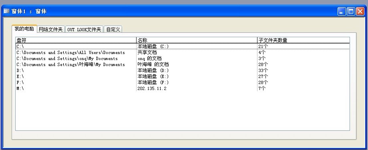The height and width of the screenshot is (150, 368).
Task: Minimize the 窗体1 window
Action: pos(342,11)
